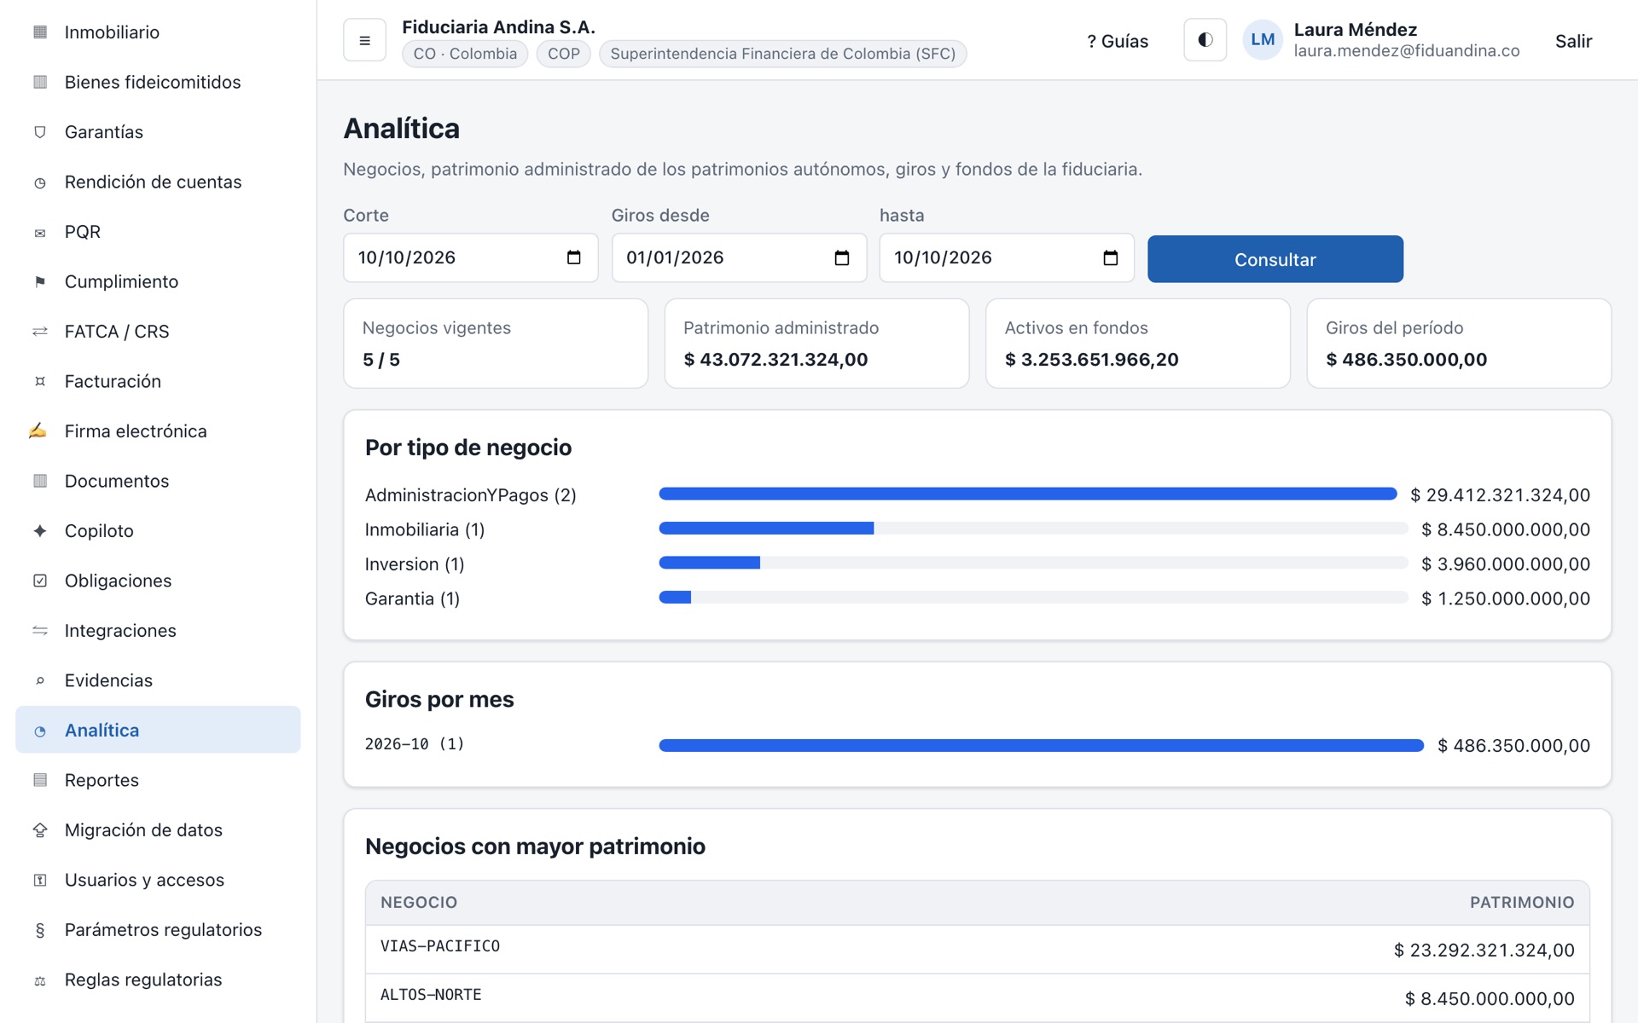This screenshot has width=1638, height=1023.
Task: Log out using Salir
Action: pos(1573,41)
